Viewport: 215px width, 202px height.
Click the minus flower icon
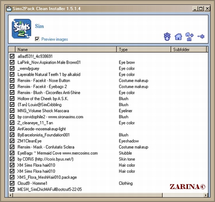click(x=201, y=36)
